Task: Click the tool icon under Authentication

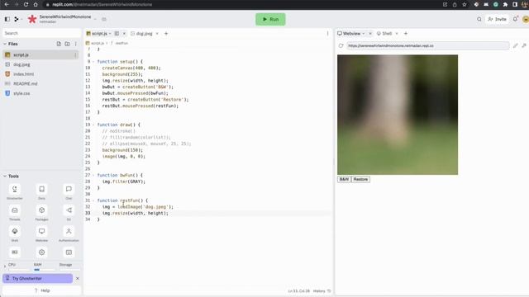Action: (69, 252)
